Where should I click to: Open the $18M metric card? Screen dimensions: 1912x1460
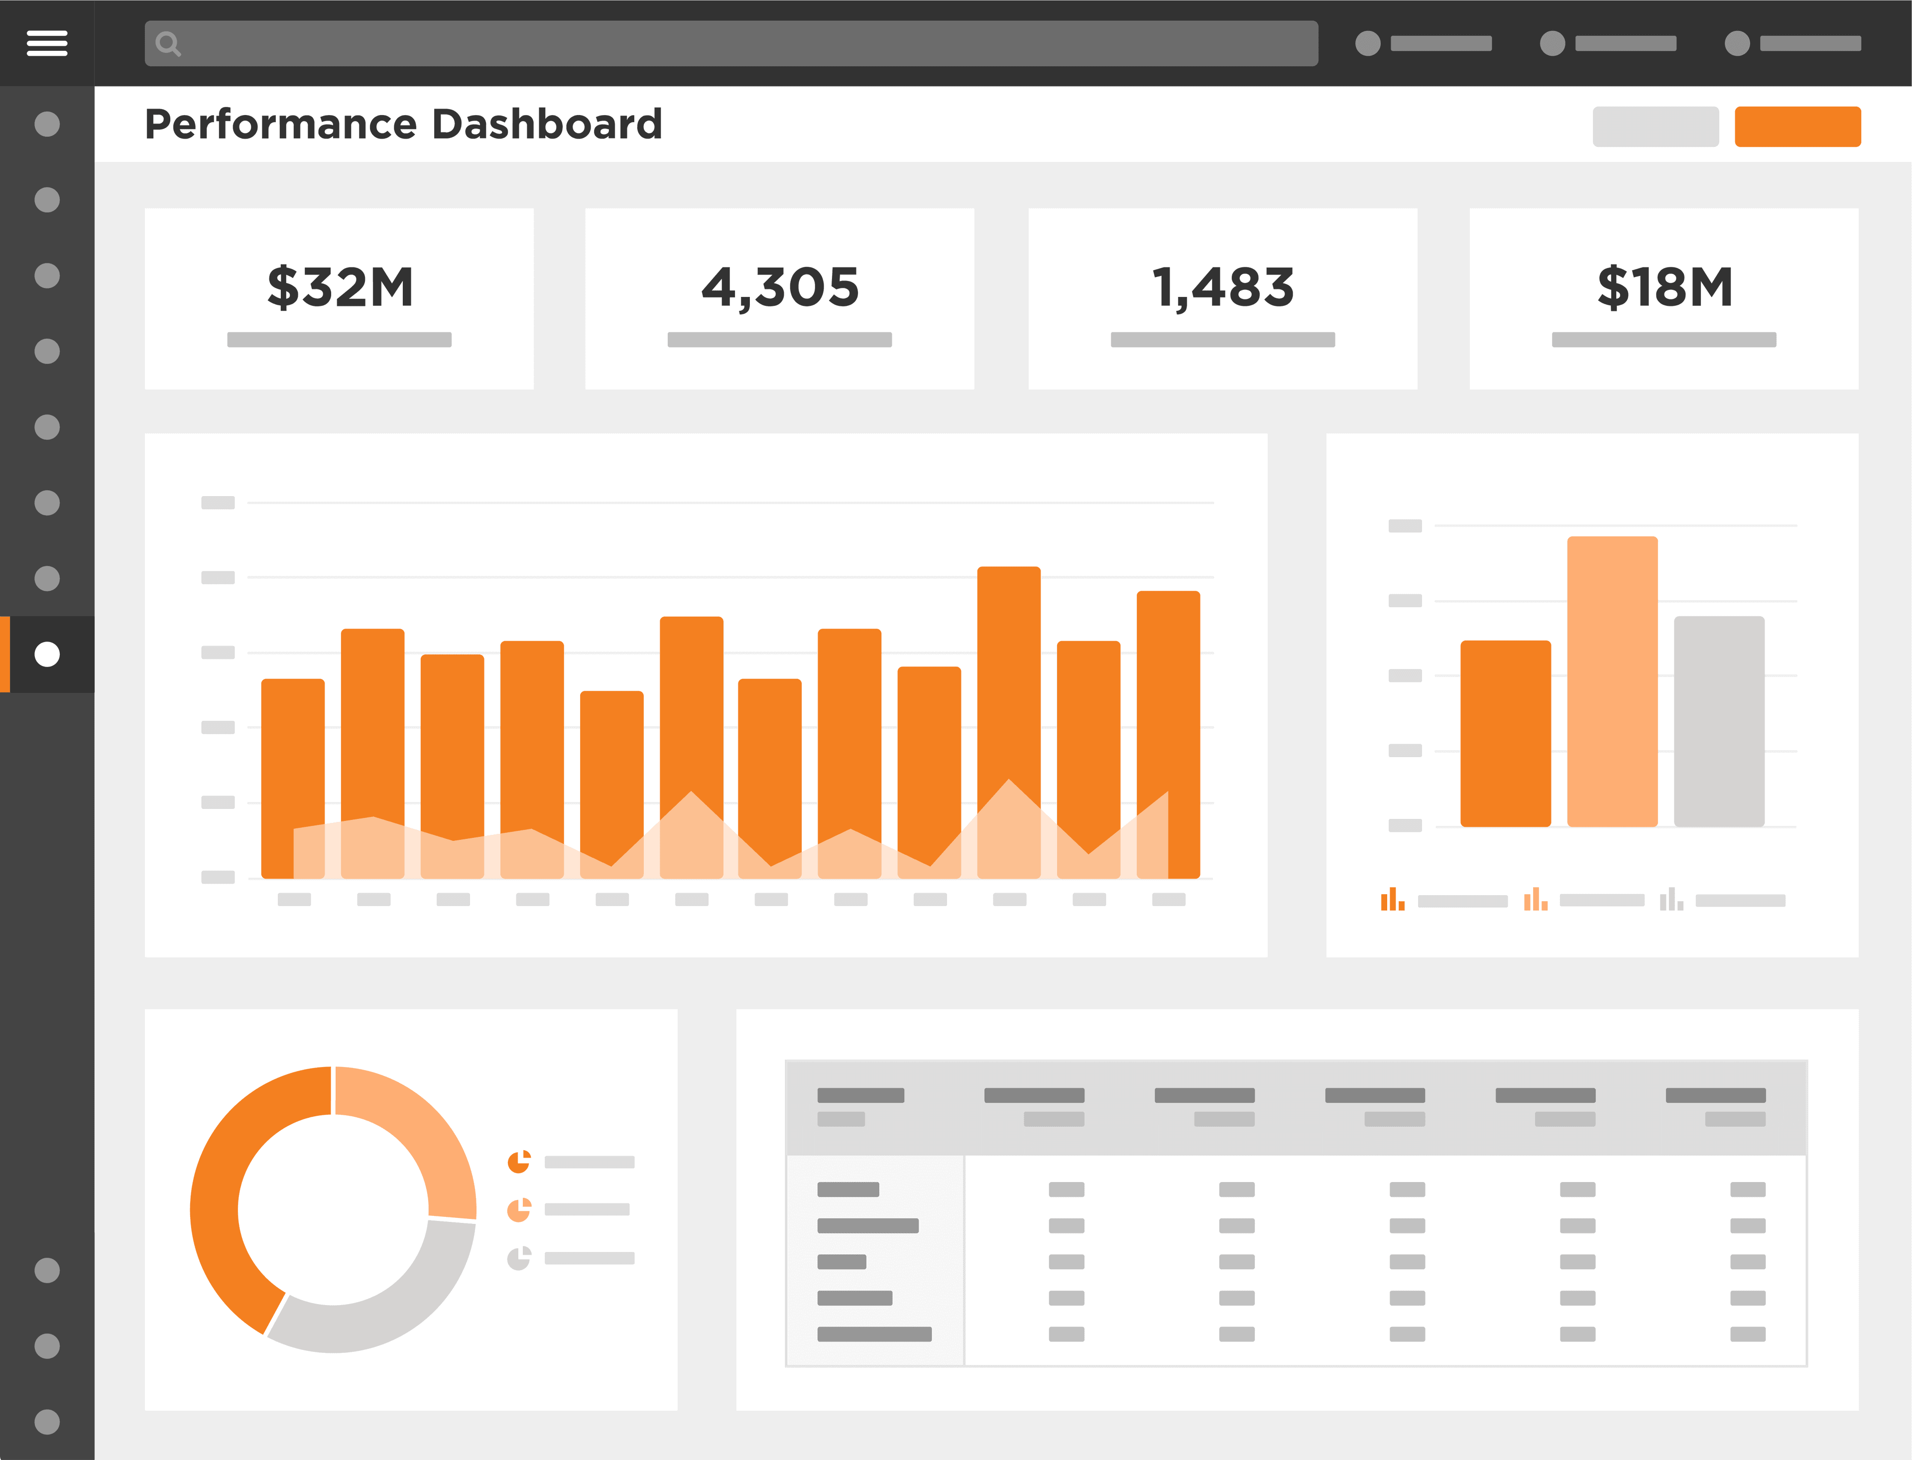click(1664, 298)
